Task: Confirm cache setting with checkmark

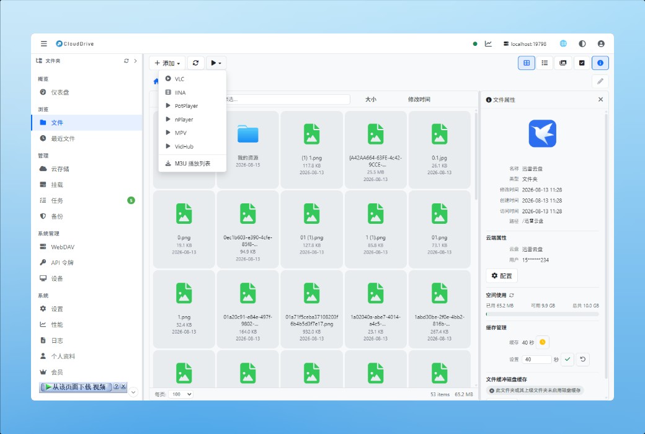Action: tap(567, 360)
